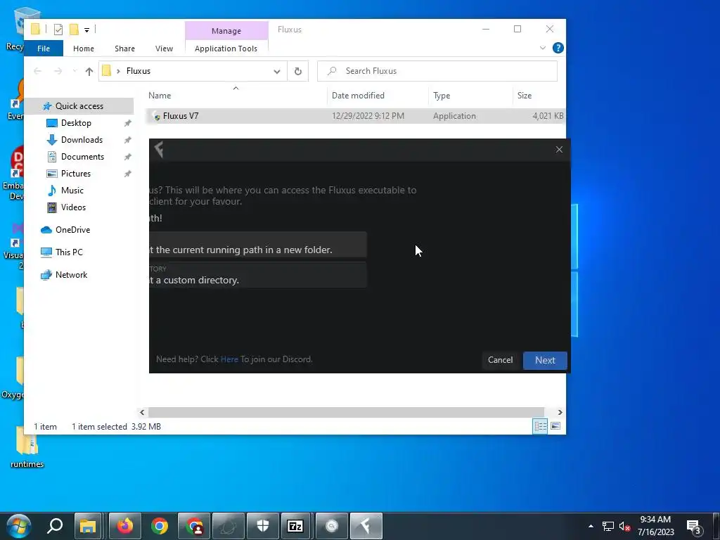Open the recent locations dropdown arrow
This screenshot has height=540, width=720.
point(75,71)
